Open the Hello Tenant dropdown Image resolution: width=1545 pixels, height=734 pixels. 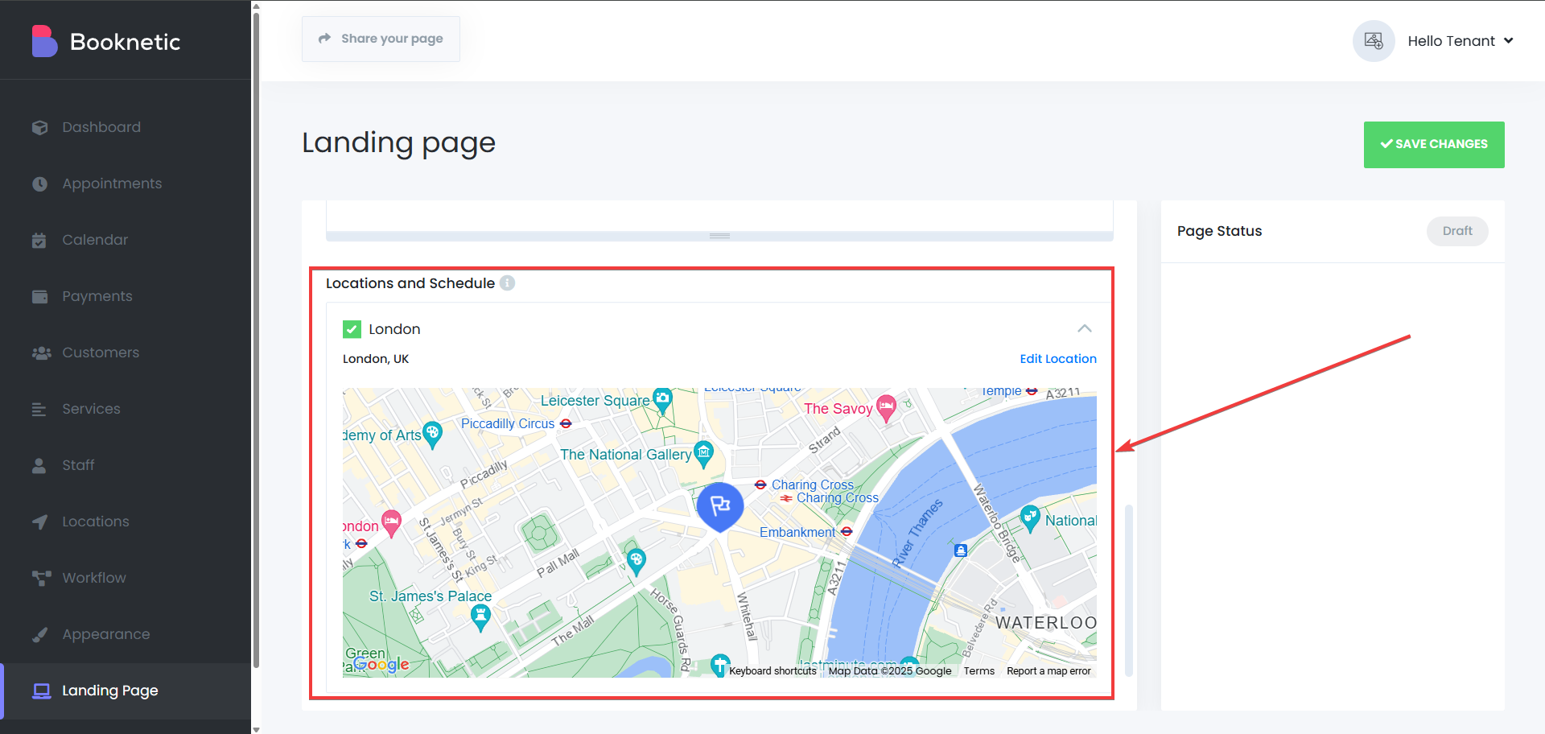tap(1461, 41)
